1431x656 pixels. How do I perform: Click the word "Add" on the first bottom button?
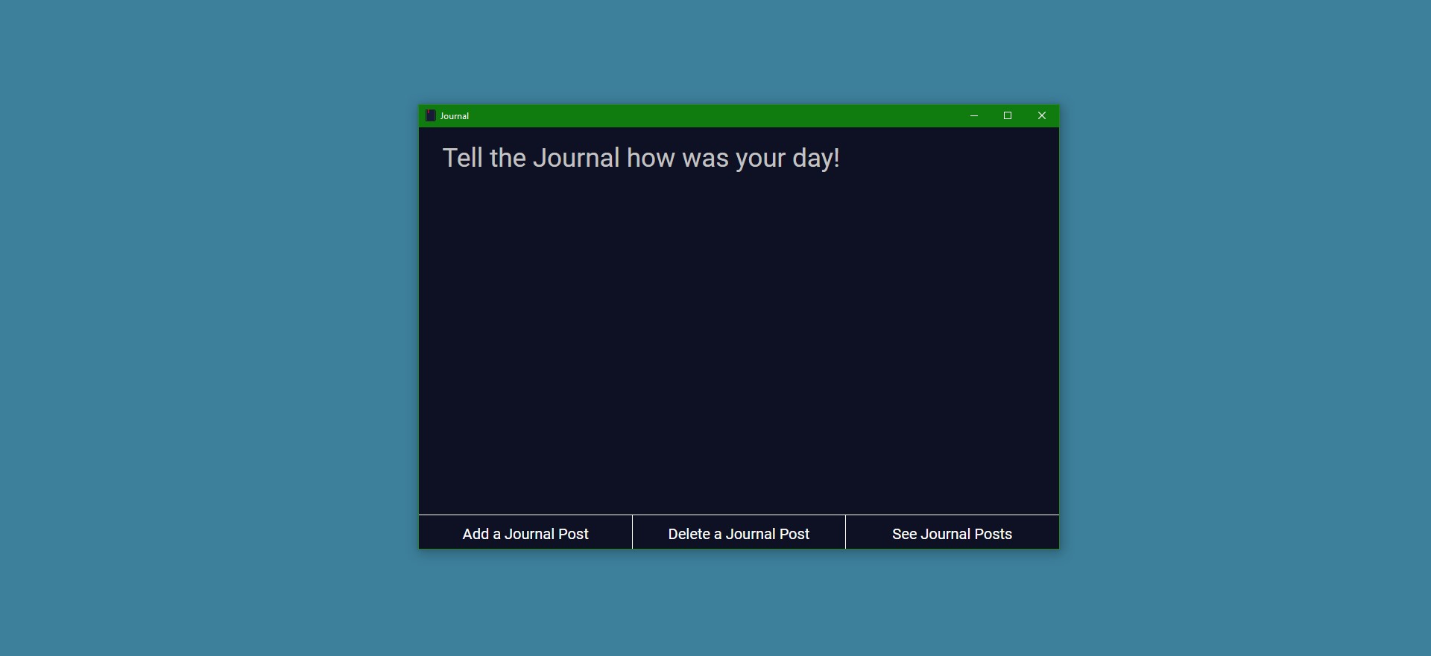click(x=476, y=534)
